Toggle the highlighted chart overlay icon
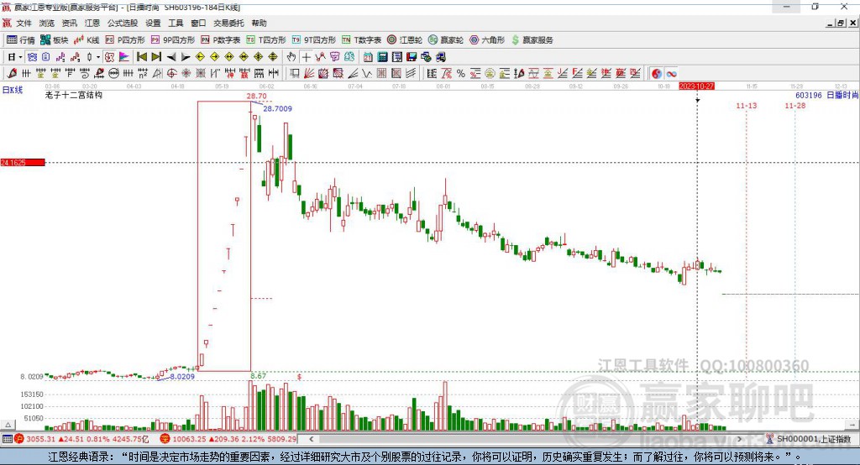Viewport: 860px width, 465px height. [x=109, y=57]
